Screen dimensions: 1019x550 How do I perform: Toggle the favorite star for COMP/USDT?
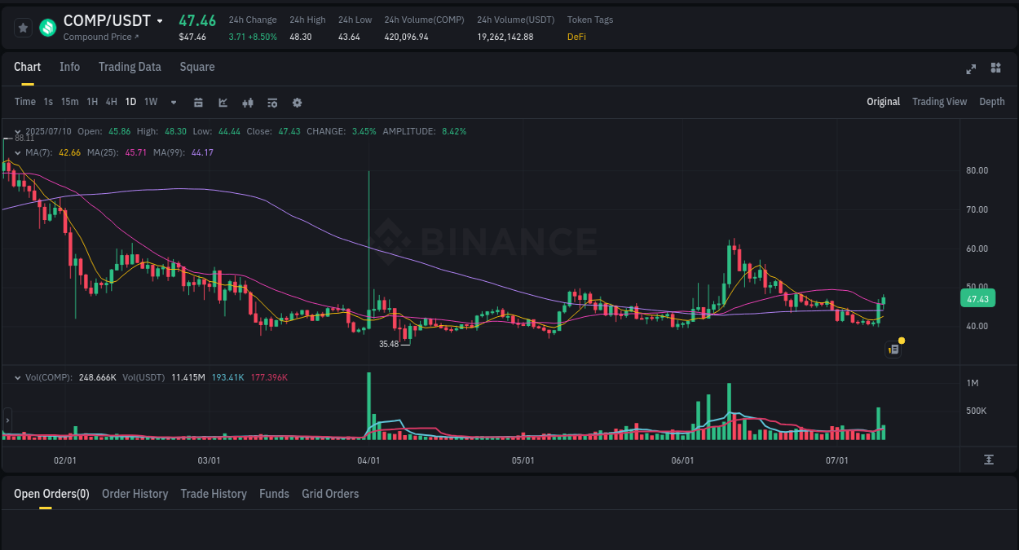click(23, 27)
